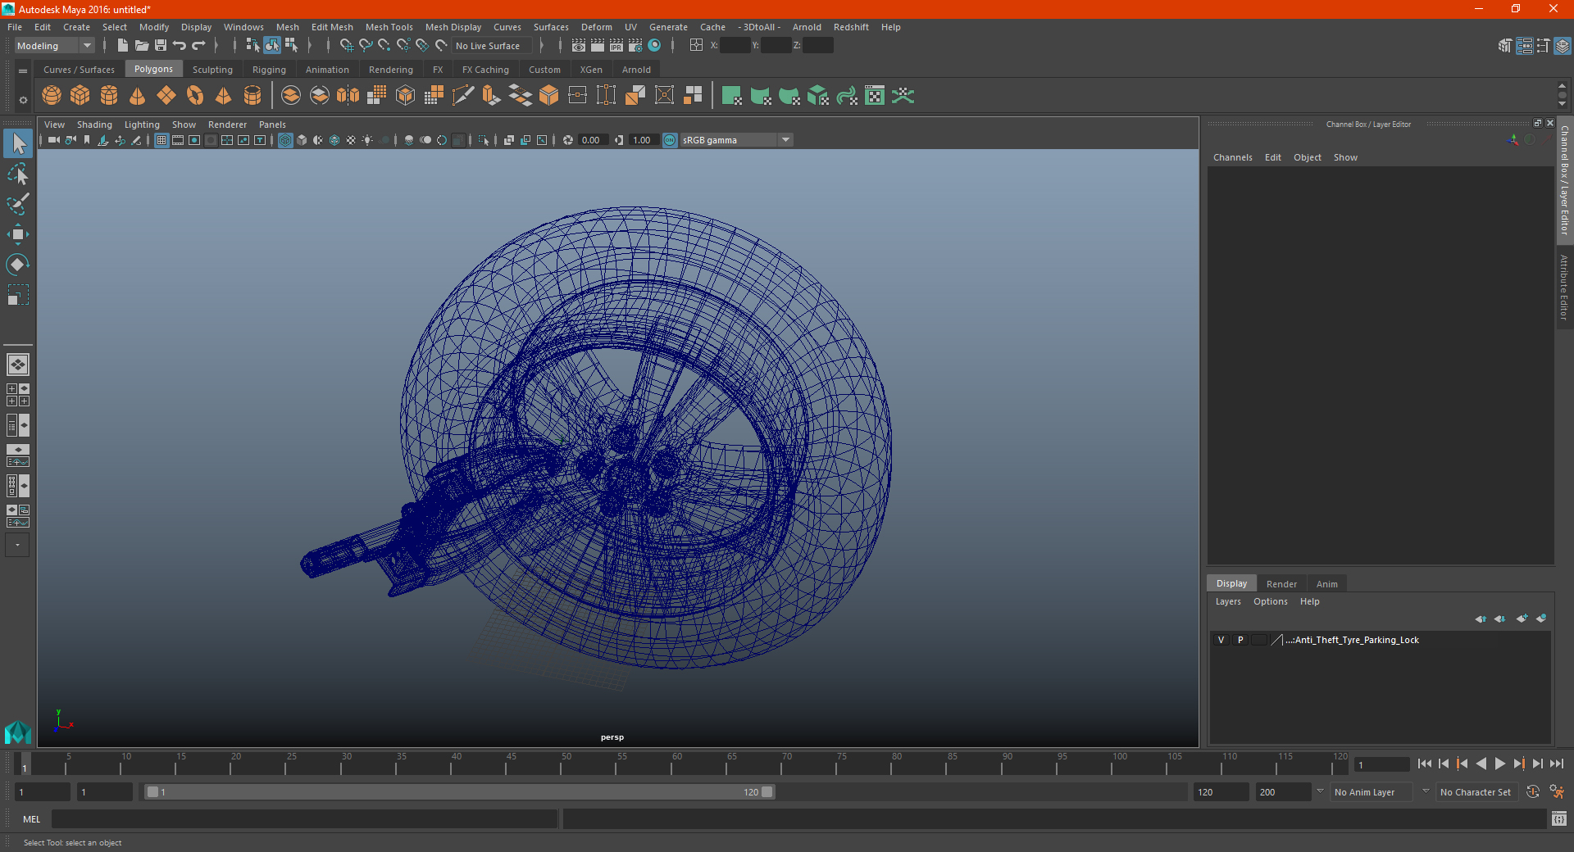
Task: Switch to the Rigging shelf tab
Action: pos(269,70)
